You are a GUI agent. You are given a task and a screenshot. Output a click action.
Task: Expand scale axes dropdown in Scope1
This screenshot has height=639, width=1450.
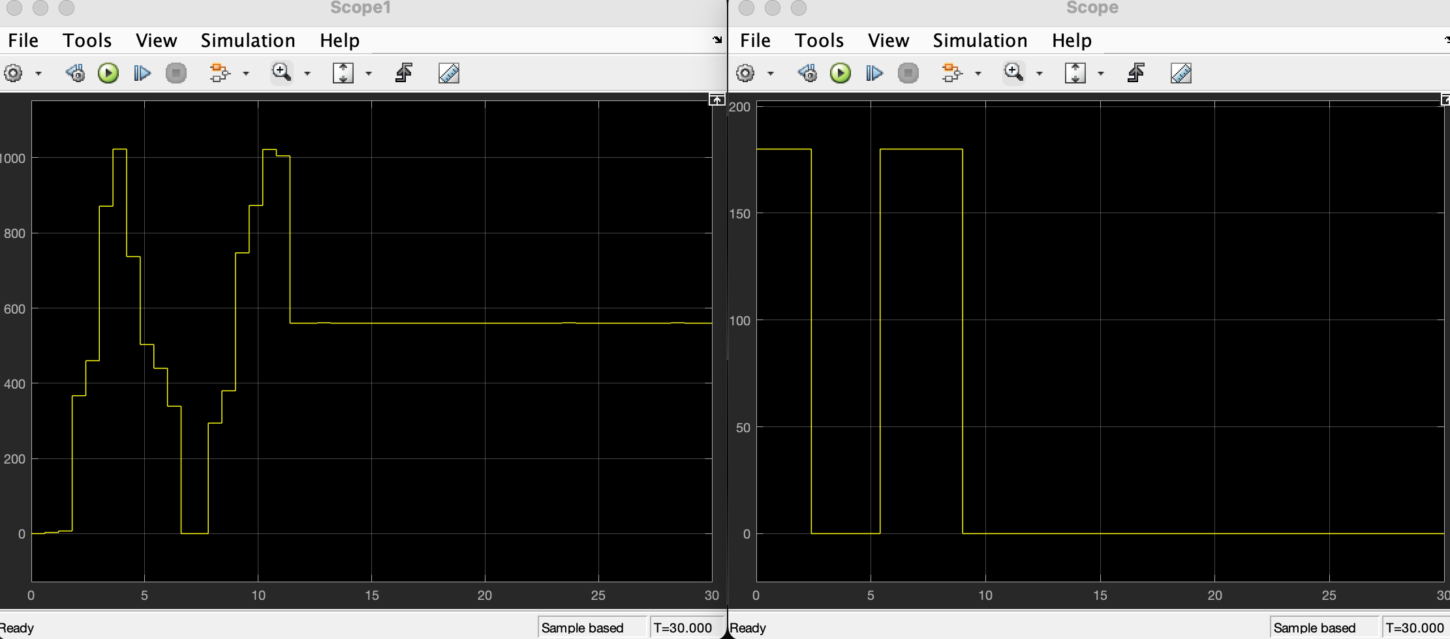click(369, 74)
